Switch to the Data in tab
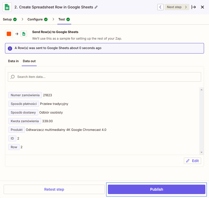 (13, 61)
